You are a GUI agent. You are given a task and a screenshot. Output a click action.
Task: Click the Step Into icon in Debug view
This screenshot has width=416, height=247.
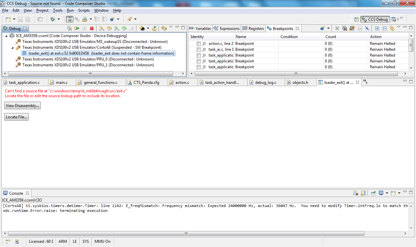pos(102,29)
